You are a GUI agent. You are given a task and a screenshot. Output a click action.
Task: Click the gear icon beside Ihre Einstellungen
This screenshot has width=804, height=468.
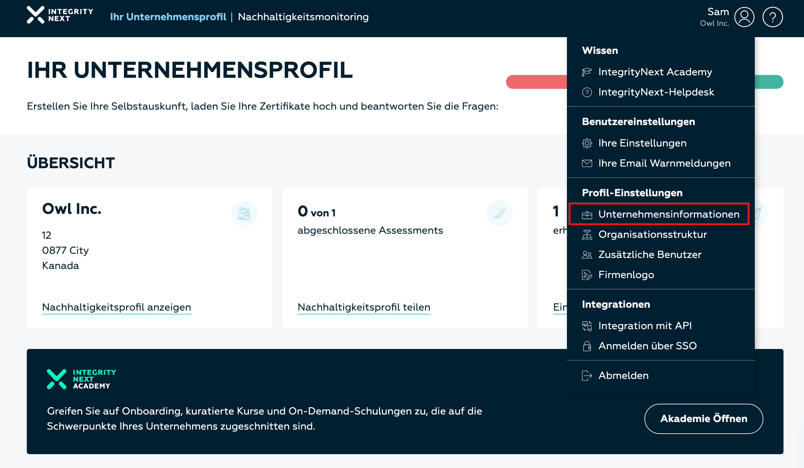tap(587, 143)
